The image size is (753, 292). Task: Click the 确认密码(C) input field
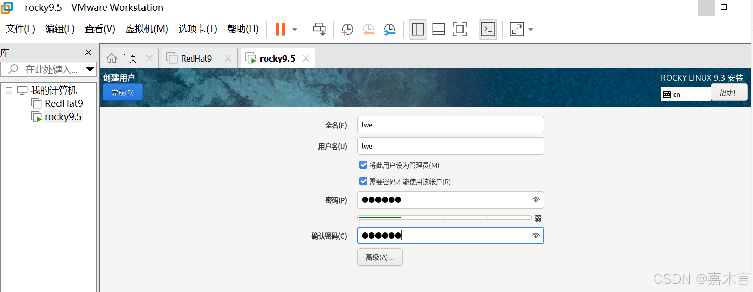coord(451,236)
